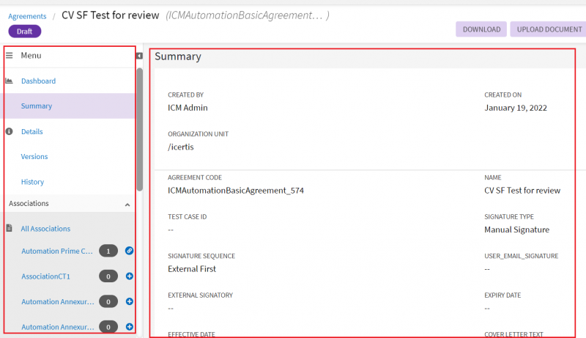Click the Download button
Viewport: 586px width, 338px height.
pos(481,29)
